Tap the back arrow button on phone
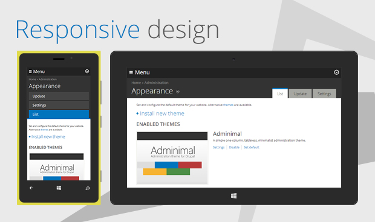This screenshot has width=375, height=222. tap(31, 188)
